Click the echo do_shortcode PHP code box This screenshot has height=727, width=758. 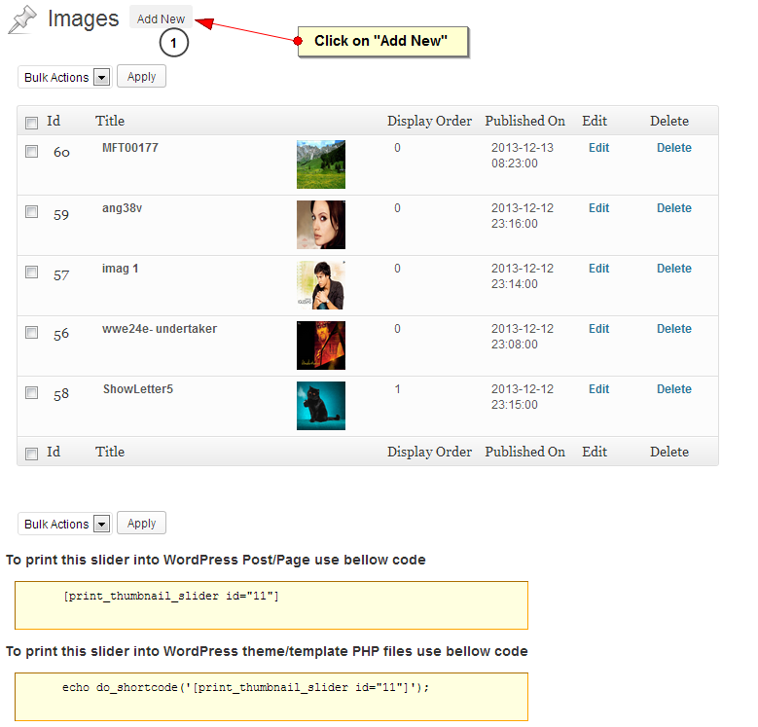pyautogui.click(x=271, y=697)
